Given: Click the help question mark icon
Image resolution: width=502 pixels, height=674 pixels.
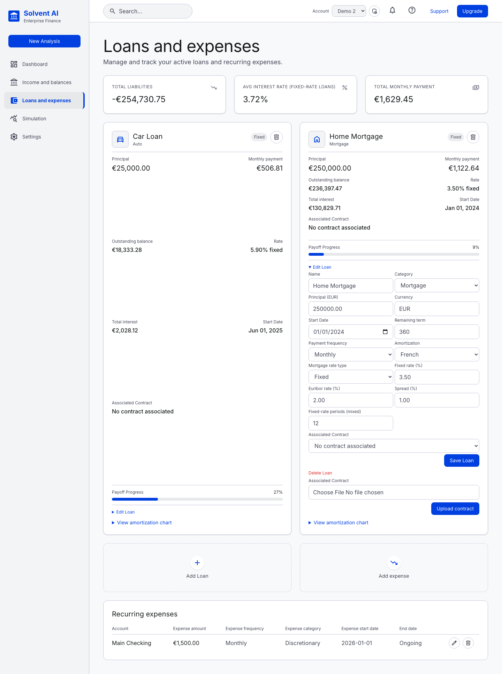Looking at the screenshot, I should (x=412, y=10).
